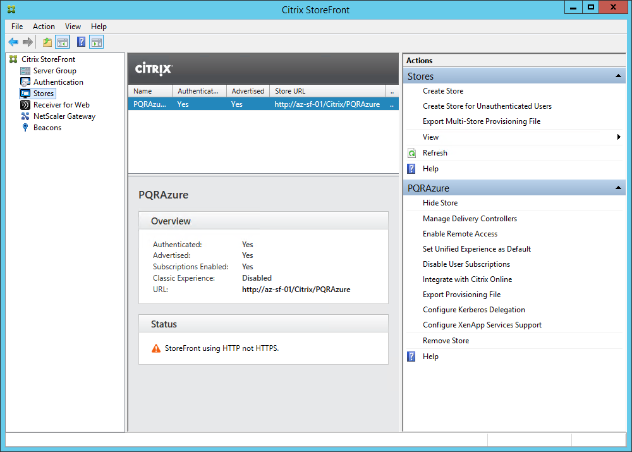Open the Help toolbar question-mark icon
The height and width of the screenshot is (452, 632).
tap(81, 42)
